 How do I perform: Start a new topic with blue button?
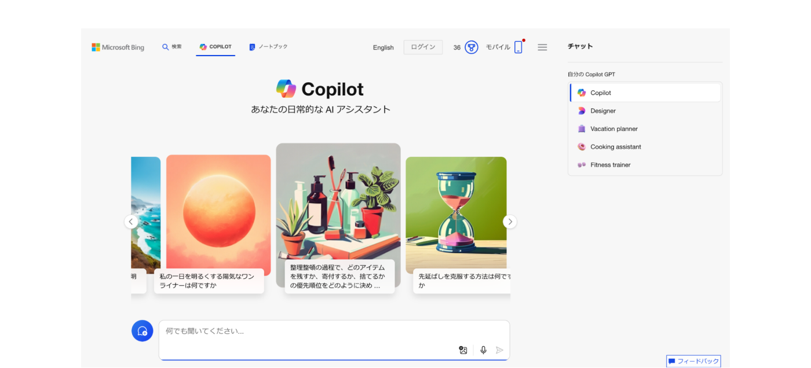coord(143,331)
